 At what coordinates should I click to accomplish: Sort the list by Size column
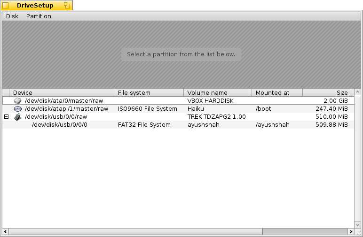click(327, 93)
